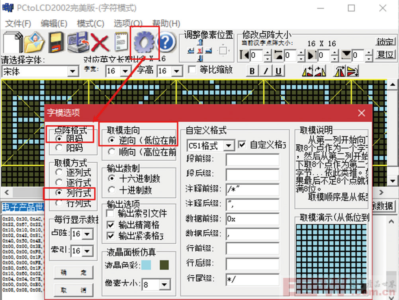This screenshot has width=399, height=300.
Task: Open the C51格式 dropdown
Action: coord(229,146)
